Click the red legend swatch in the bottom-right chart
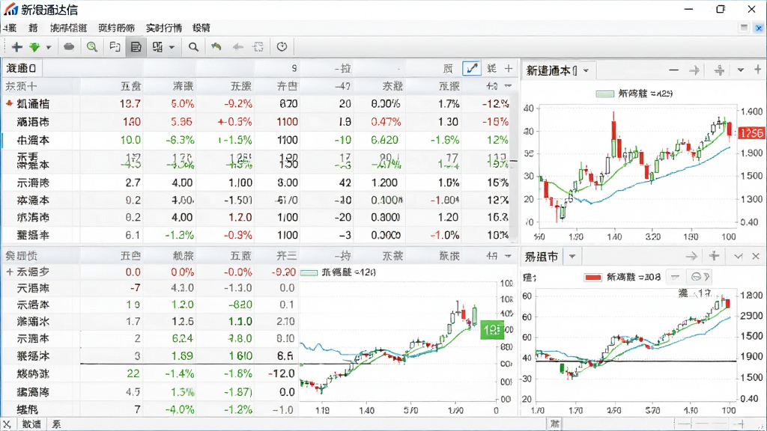 [593, 278]
